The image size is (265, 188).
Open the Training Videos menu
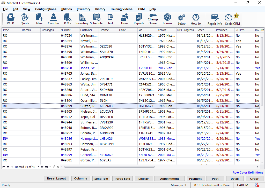coord(121,9)
